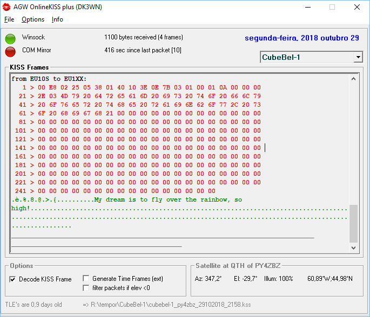Click the 'COM Mirror' label
This screenshot has width=370, height=317.
point(37,50)
